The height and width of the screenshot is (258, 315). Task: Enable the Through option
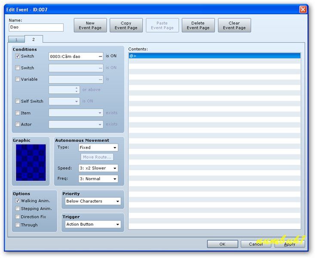[x=18, y=225]
